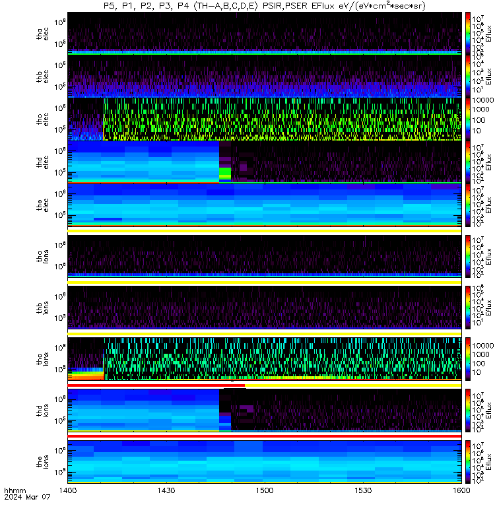
Task: Select the 'tha elec' panel label
Action: point(42,34)
